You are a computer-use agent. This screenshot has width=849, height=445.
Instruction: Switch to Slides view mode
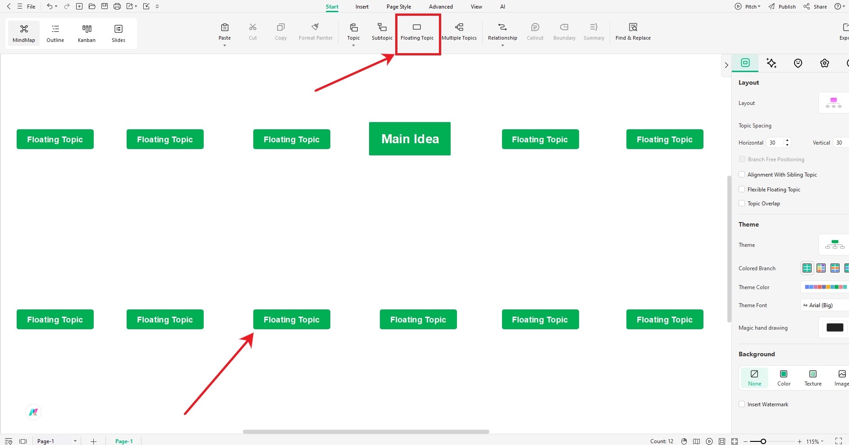(119, 33)
